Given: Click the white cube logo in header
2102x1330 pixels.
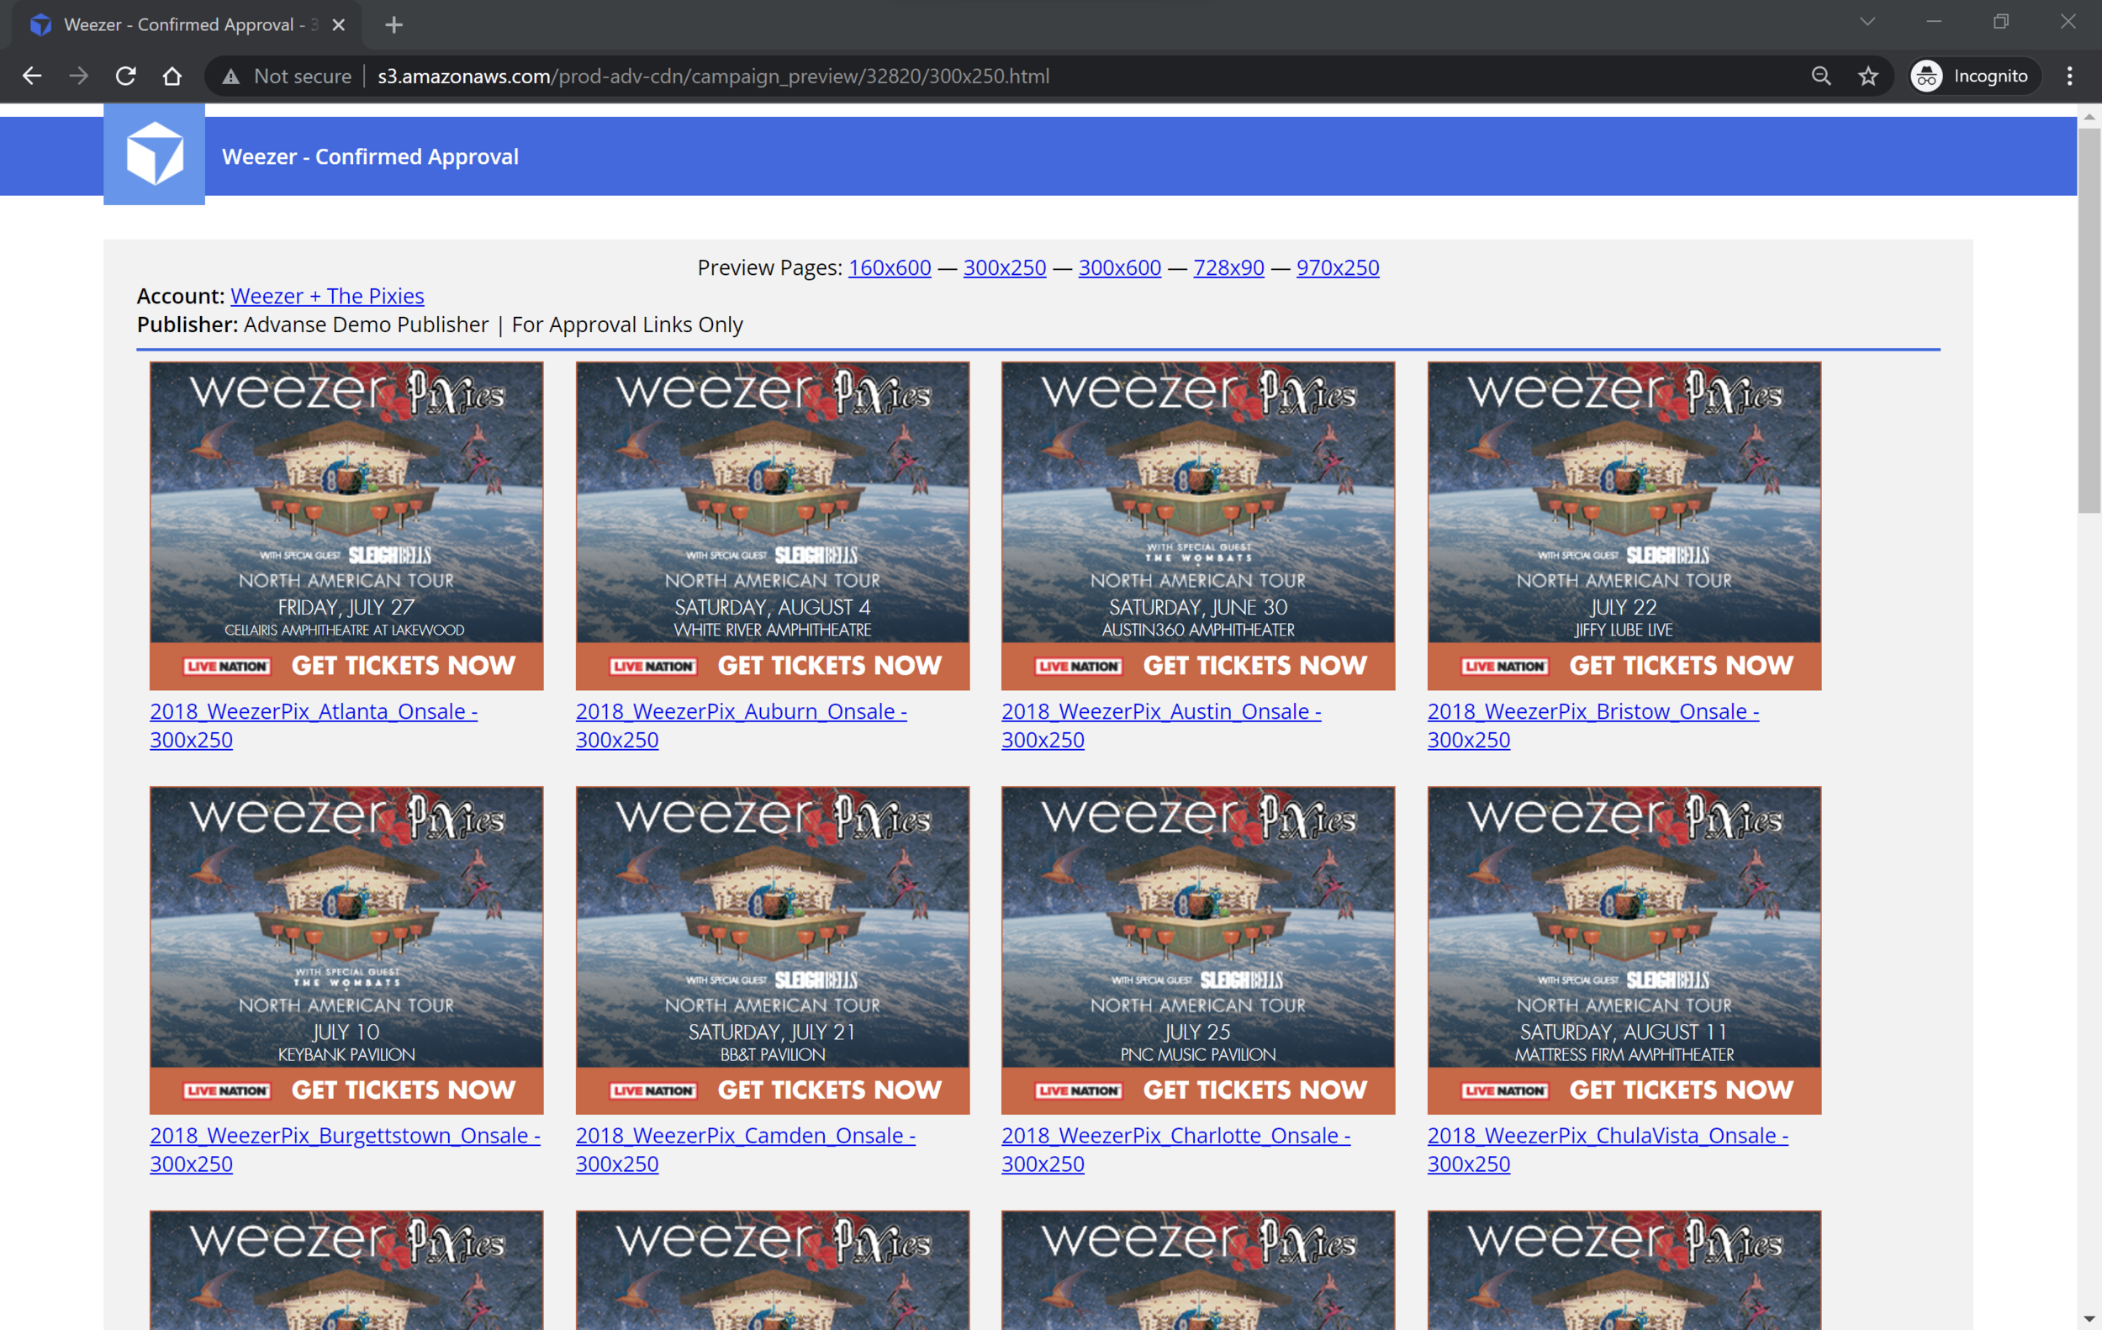Looking at the screenshot, I should point(155,155).
